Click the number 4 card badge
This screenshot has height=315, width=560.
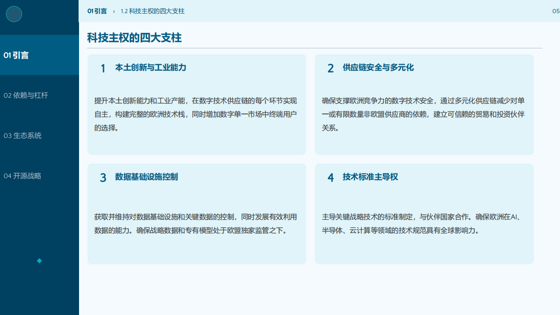[x=331, y=178]
